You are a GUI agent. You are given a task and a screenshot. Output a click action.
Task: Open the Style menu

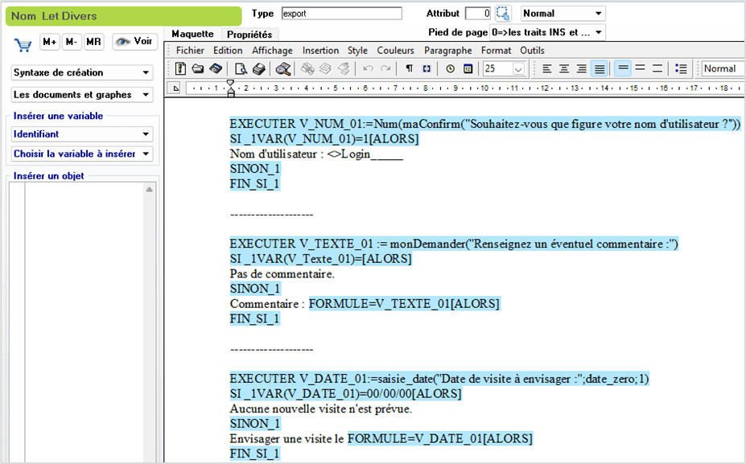[x=357, y=51]
